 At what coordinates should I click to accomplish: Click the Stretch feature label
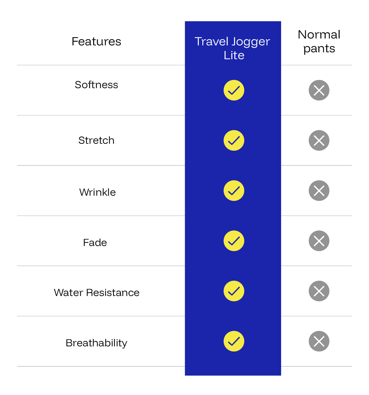click(96, 140)
